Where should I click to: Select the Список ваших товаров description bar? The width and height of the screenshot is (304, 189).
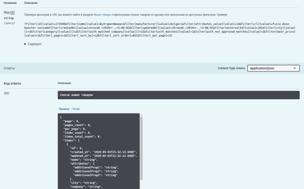pos(179,95)
